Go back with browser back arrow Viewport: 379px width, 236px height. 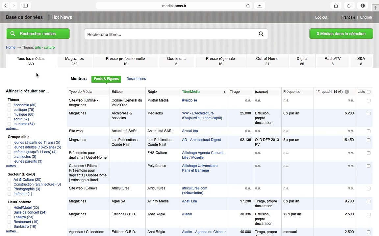coord(6,6)
